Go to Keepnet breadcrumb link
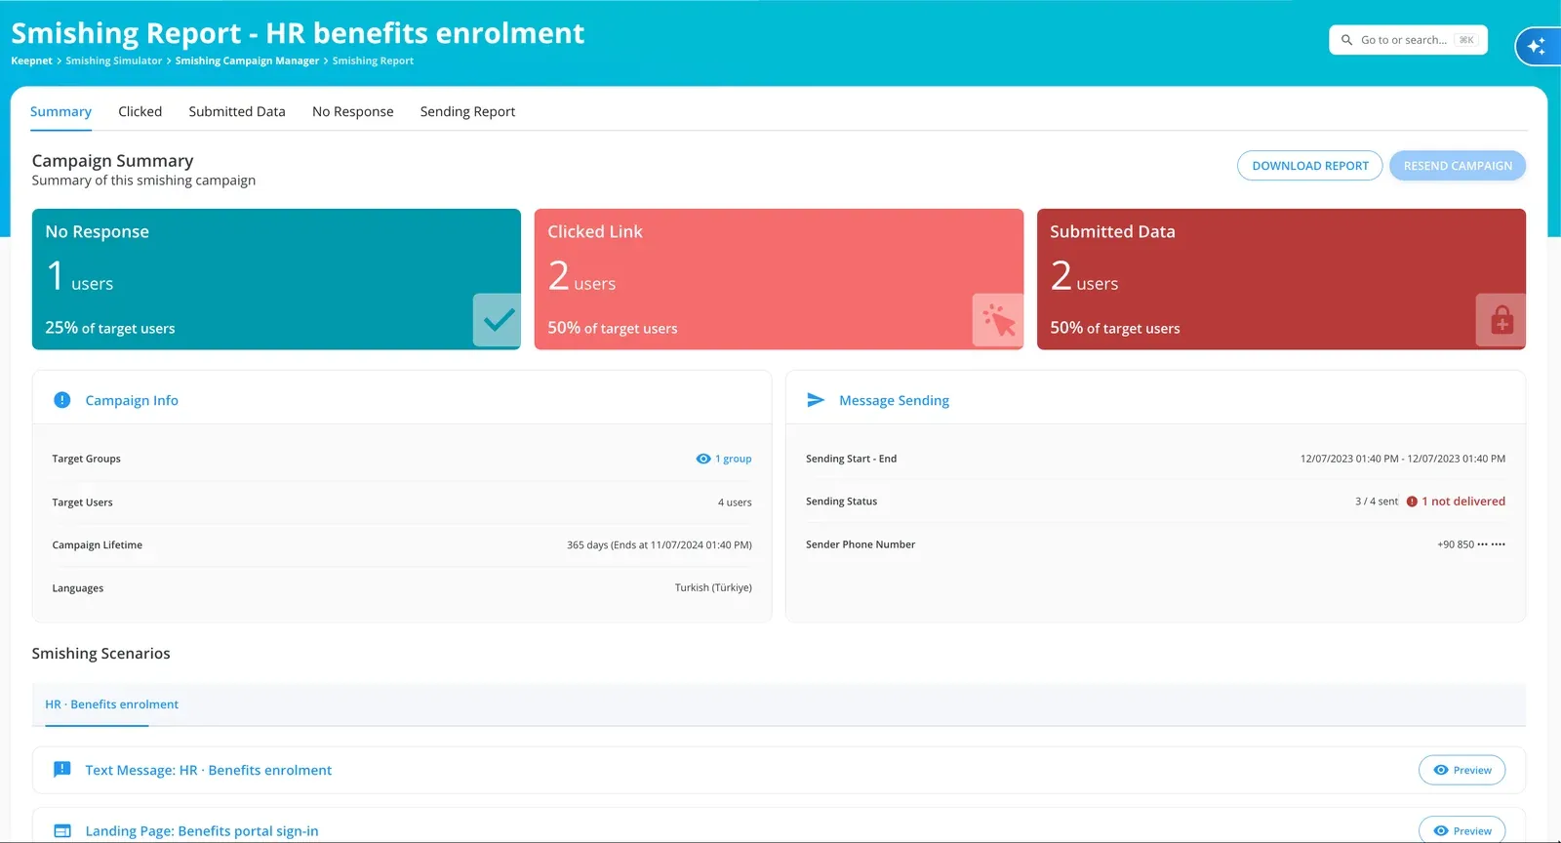This screenshot has width=1561, height=843. point(31,60)
